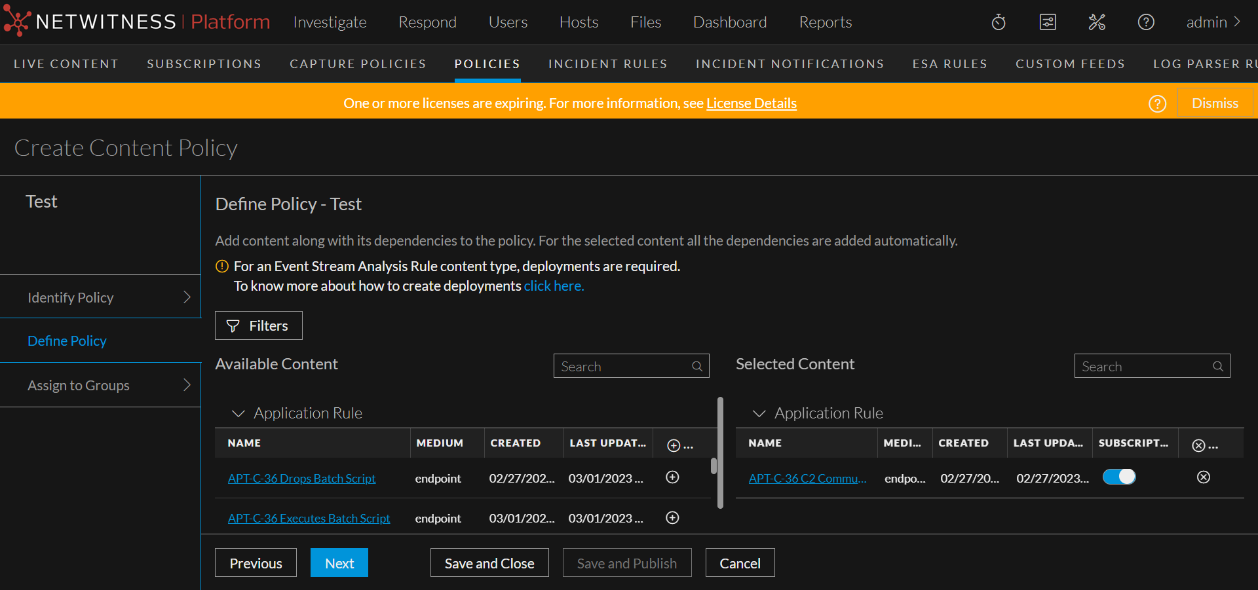
Task: Toggle subscription switch for APT-C-36 C2 rule
Action: coord(1119,477)
